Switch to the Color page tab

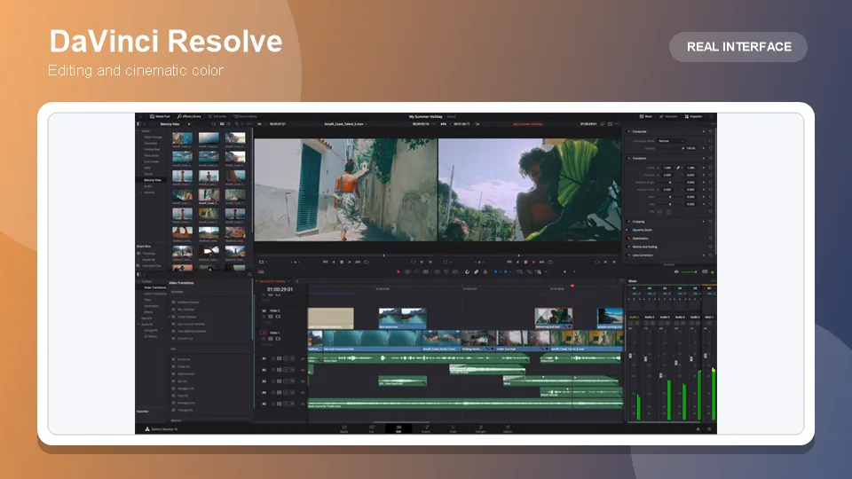[454, 429]
